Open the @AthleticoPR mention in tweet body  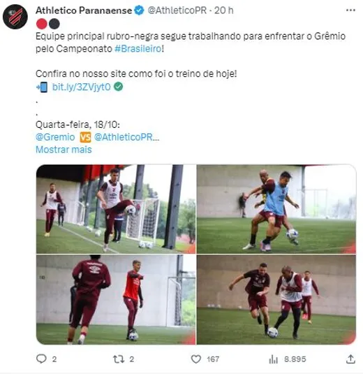click(126, 137)
